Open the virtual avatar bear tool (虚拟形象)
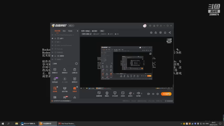 tap(65, 89)
